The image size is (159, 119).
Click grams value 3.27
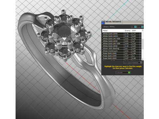[x=127, y=56]
